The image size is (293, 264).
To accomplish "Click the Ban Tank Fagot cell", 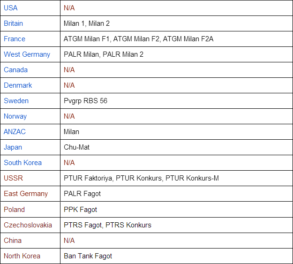I will [x=88, y=256].
